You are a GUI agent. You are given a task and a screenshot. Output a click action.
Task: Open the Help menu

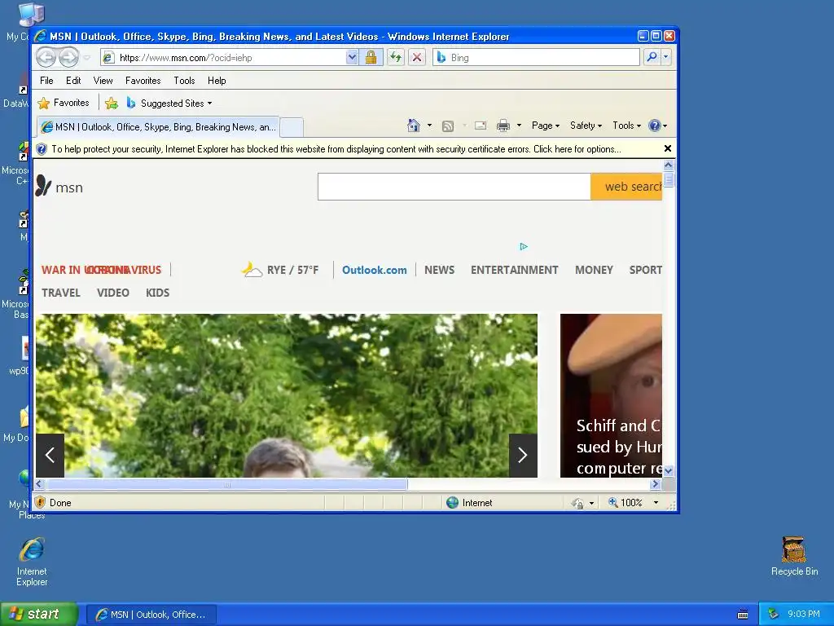coord(217,81)
